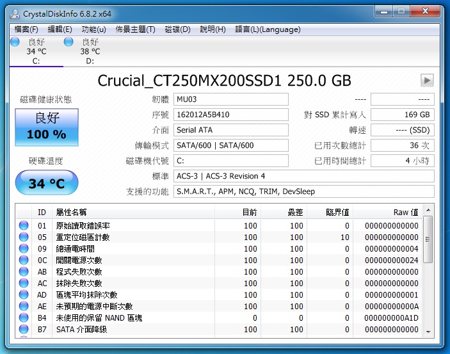450x354 pixels.
Task: Click status orb for attribute 01
Action: pyautogui.click(x=24, y=225)
